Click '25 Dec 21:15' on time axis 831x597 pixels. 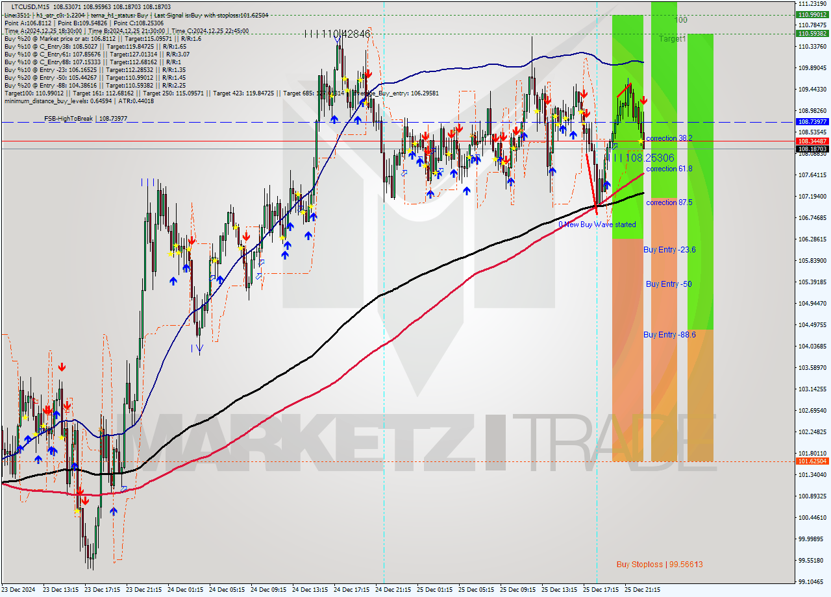click(x=642, y=590)
